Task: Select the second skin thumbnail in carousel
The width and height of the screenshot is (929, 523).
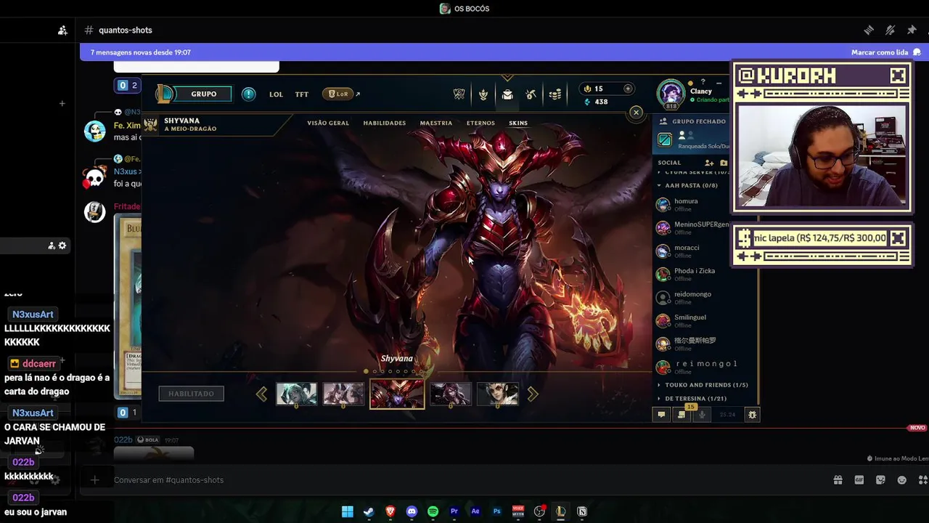Action: pyautogui.click(x=343, y=394)
